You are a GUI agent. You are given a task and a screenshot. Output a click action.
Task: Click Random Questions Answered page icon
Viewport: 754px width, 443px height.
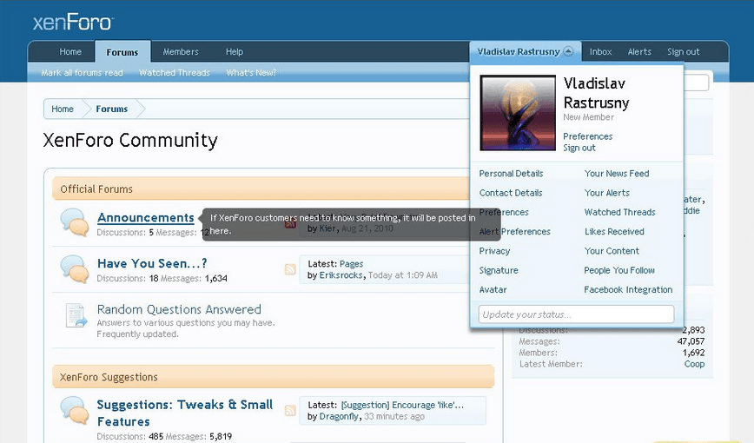tap(76, 315)
